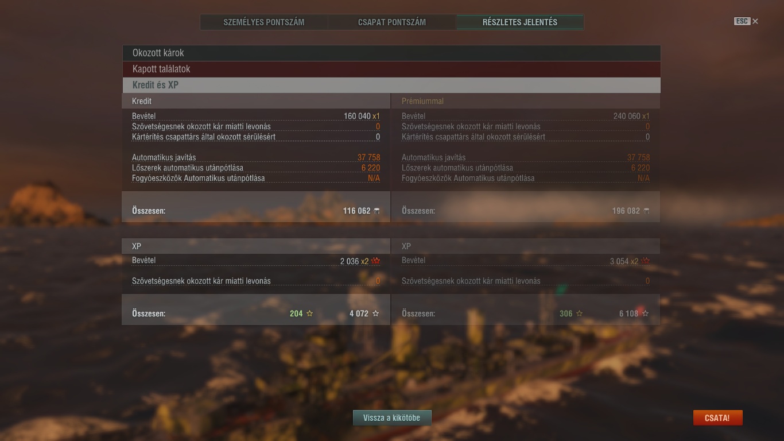Expand the Kapott találatok section

(391, 69)
